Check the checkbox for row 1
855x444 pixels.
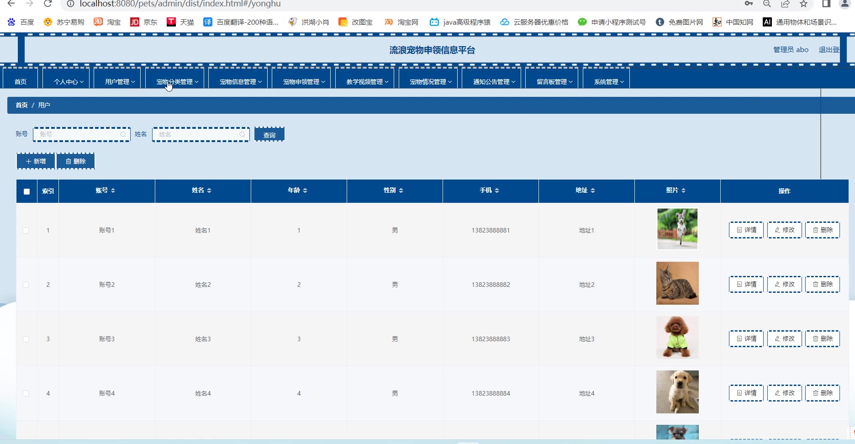click(26, 230)
